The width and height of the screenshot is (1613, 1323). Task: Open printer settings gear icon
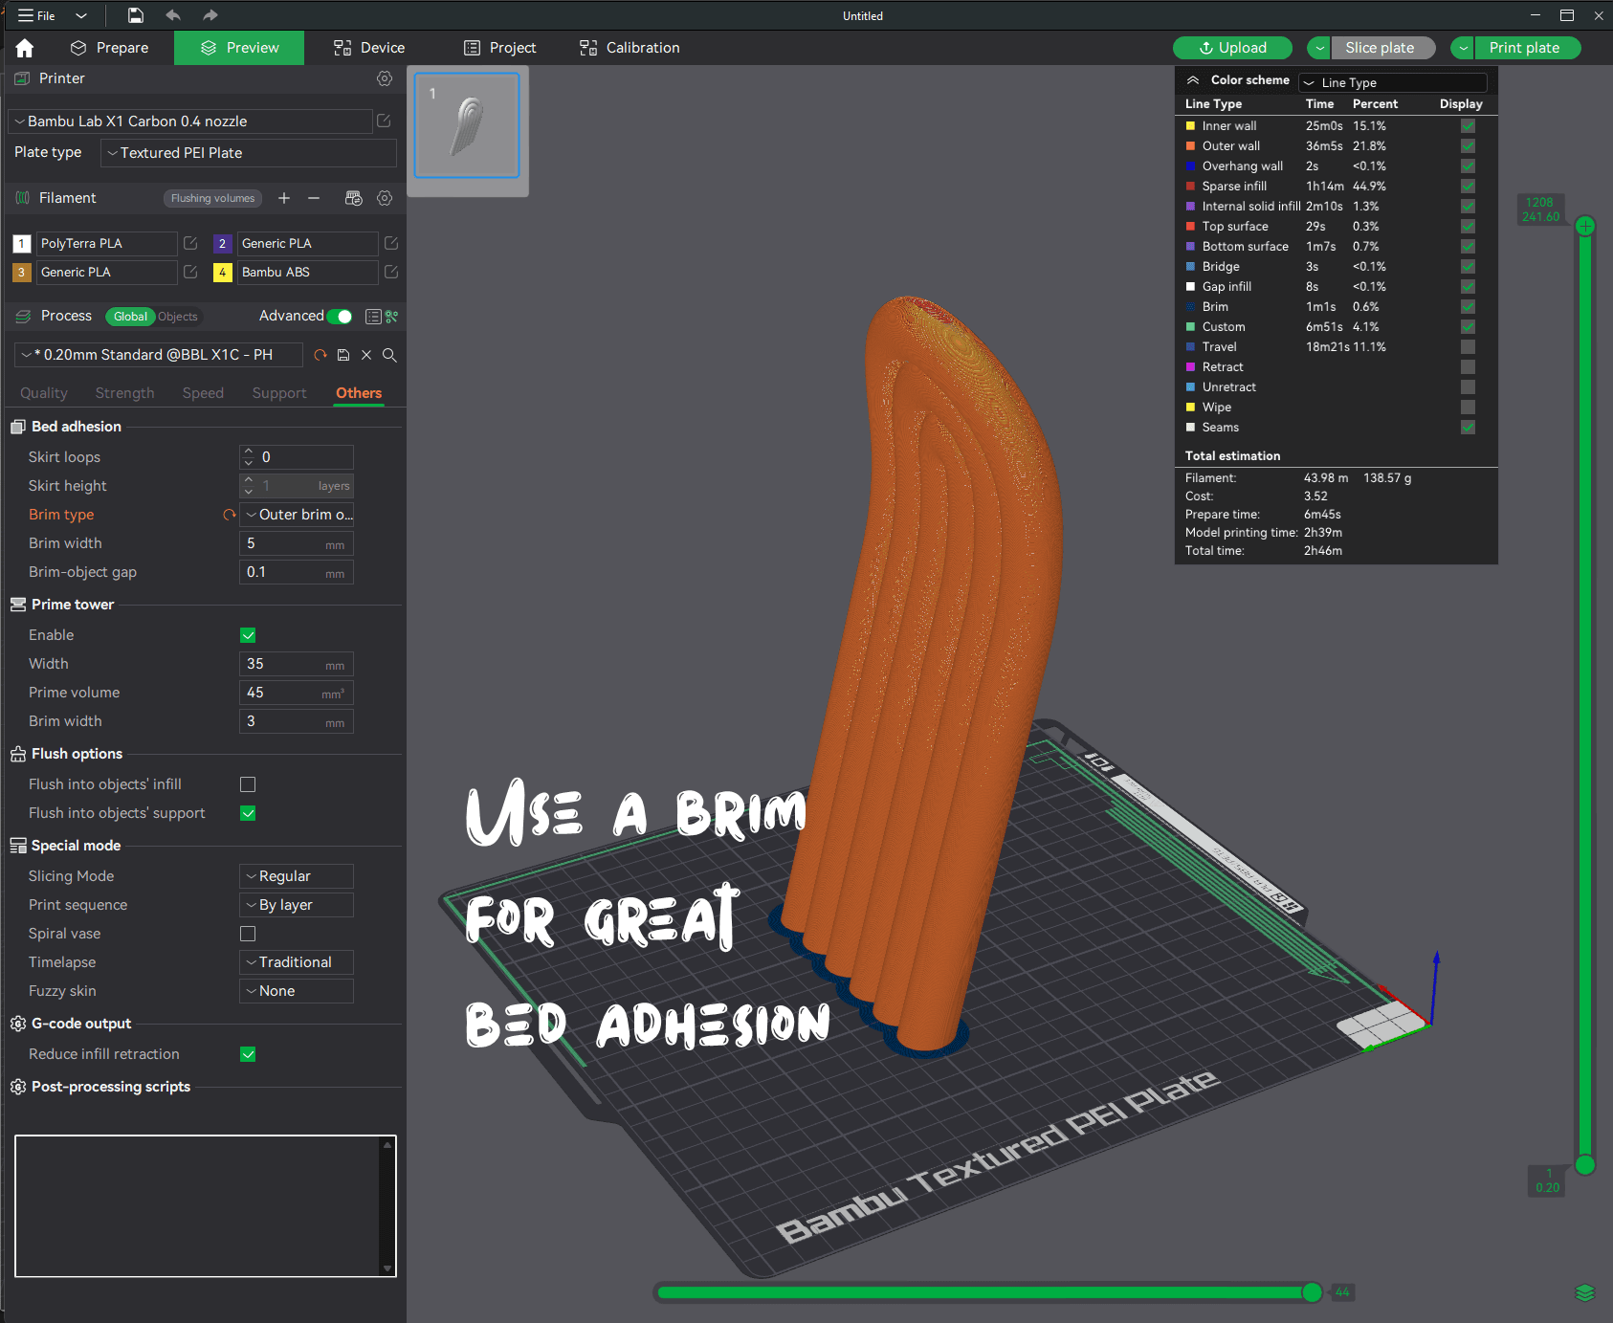[x=385, y=78]
